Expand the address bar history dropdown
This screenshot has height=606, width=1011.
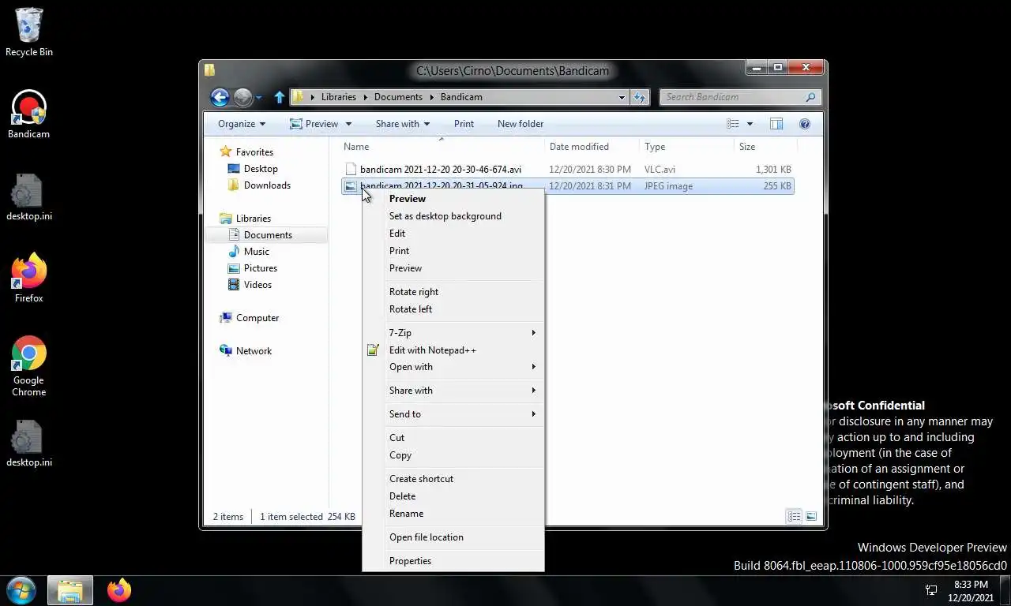622,97
